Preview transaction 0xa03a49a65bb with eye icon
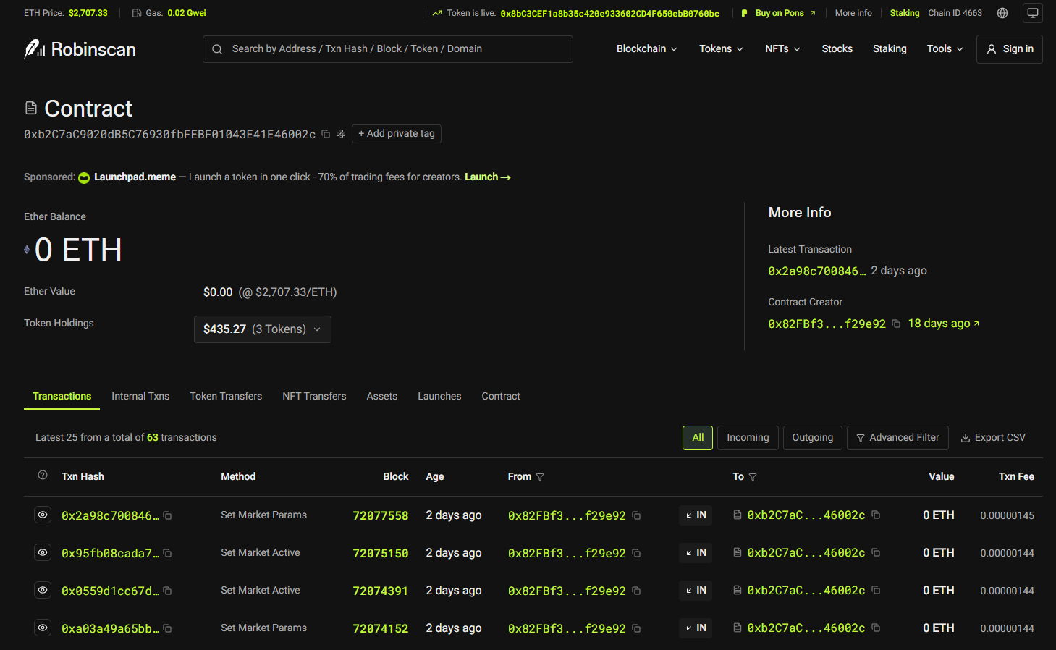Screen dimensions: 1056x650 coord(43,628)
